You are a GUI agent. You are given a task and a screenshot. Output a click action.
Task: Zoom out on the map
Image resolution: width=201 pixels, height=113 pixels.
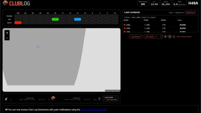coord(7,38)
